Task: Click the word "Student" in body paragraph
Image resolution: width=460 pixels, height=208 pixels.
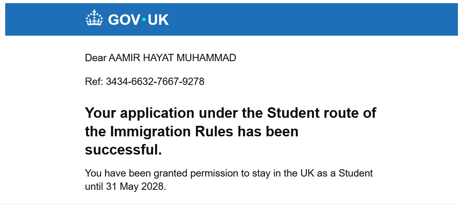Action: 356,173
